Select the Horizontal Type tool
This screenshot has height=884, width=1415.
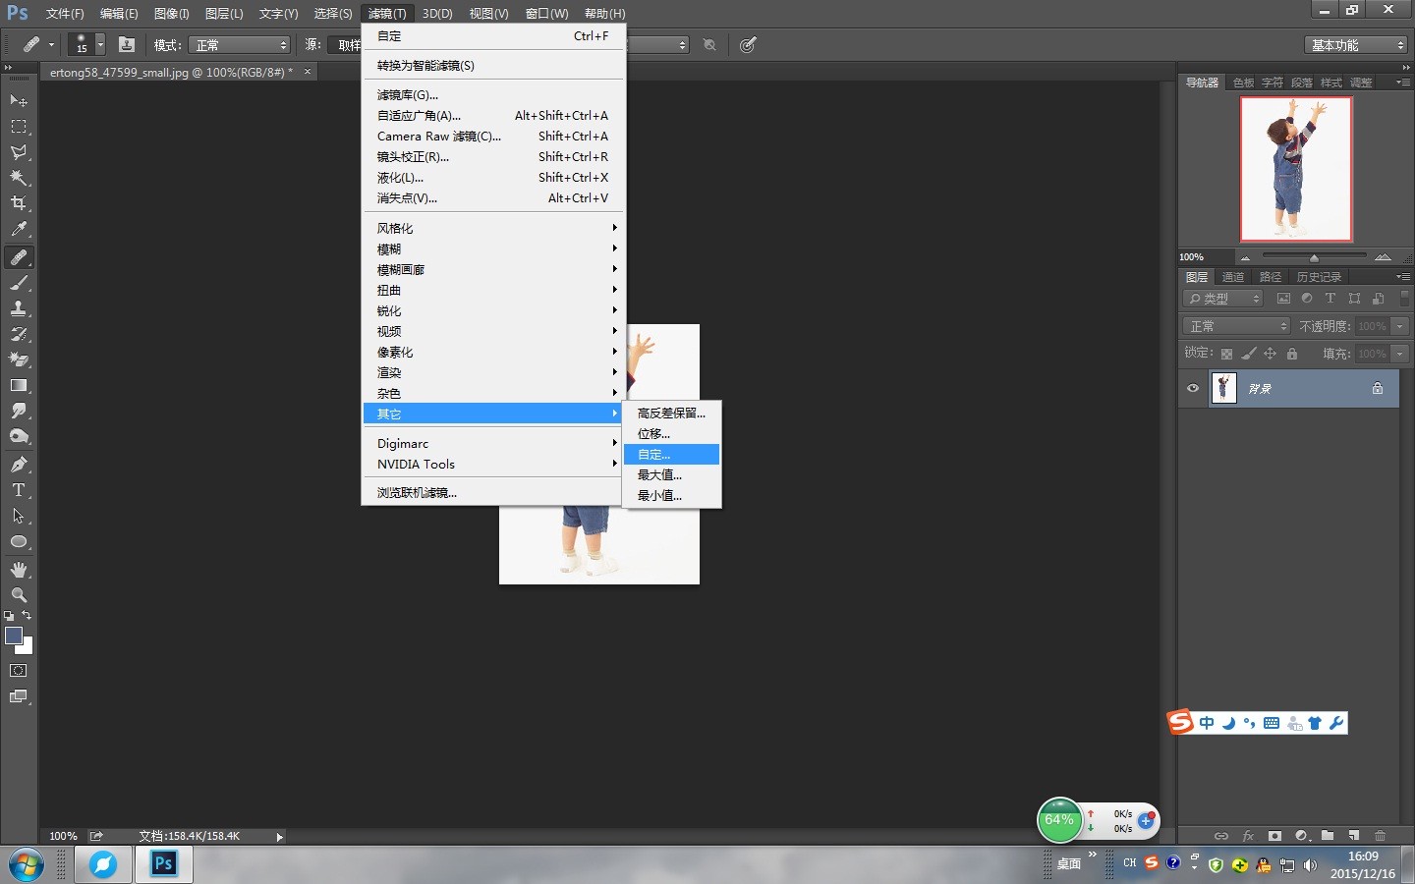tap(19, 490)
